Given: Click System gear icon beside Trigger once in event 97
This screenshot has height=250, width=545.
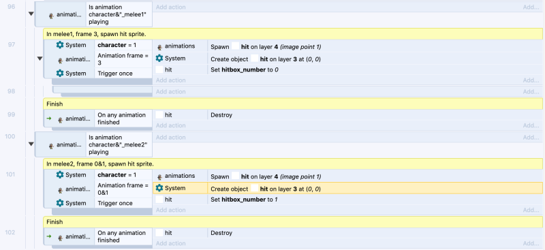Looking at the screenshot, I should point(60,74).
